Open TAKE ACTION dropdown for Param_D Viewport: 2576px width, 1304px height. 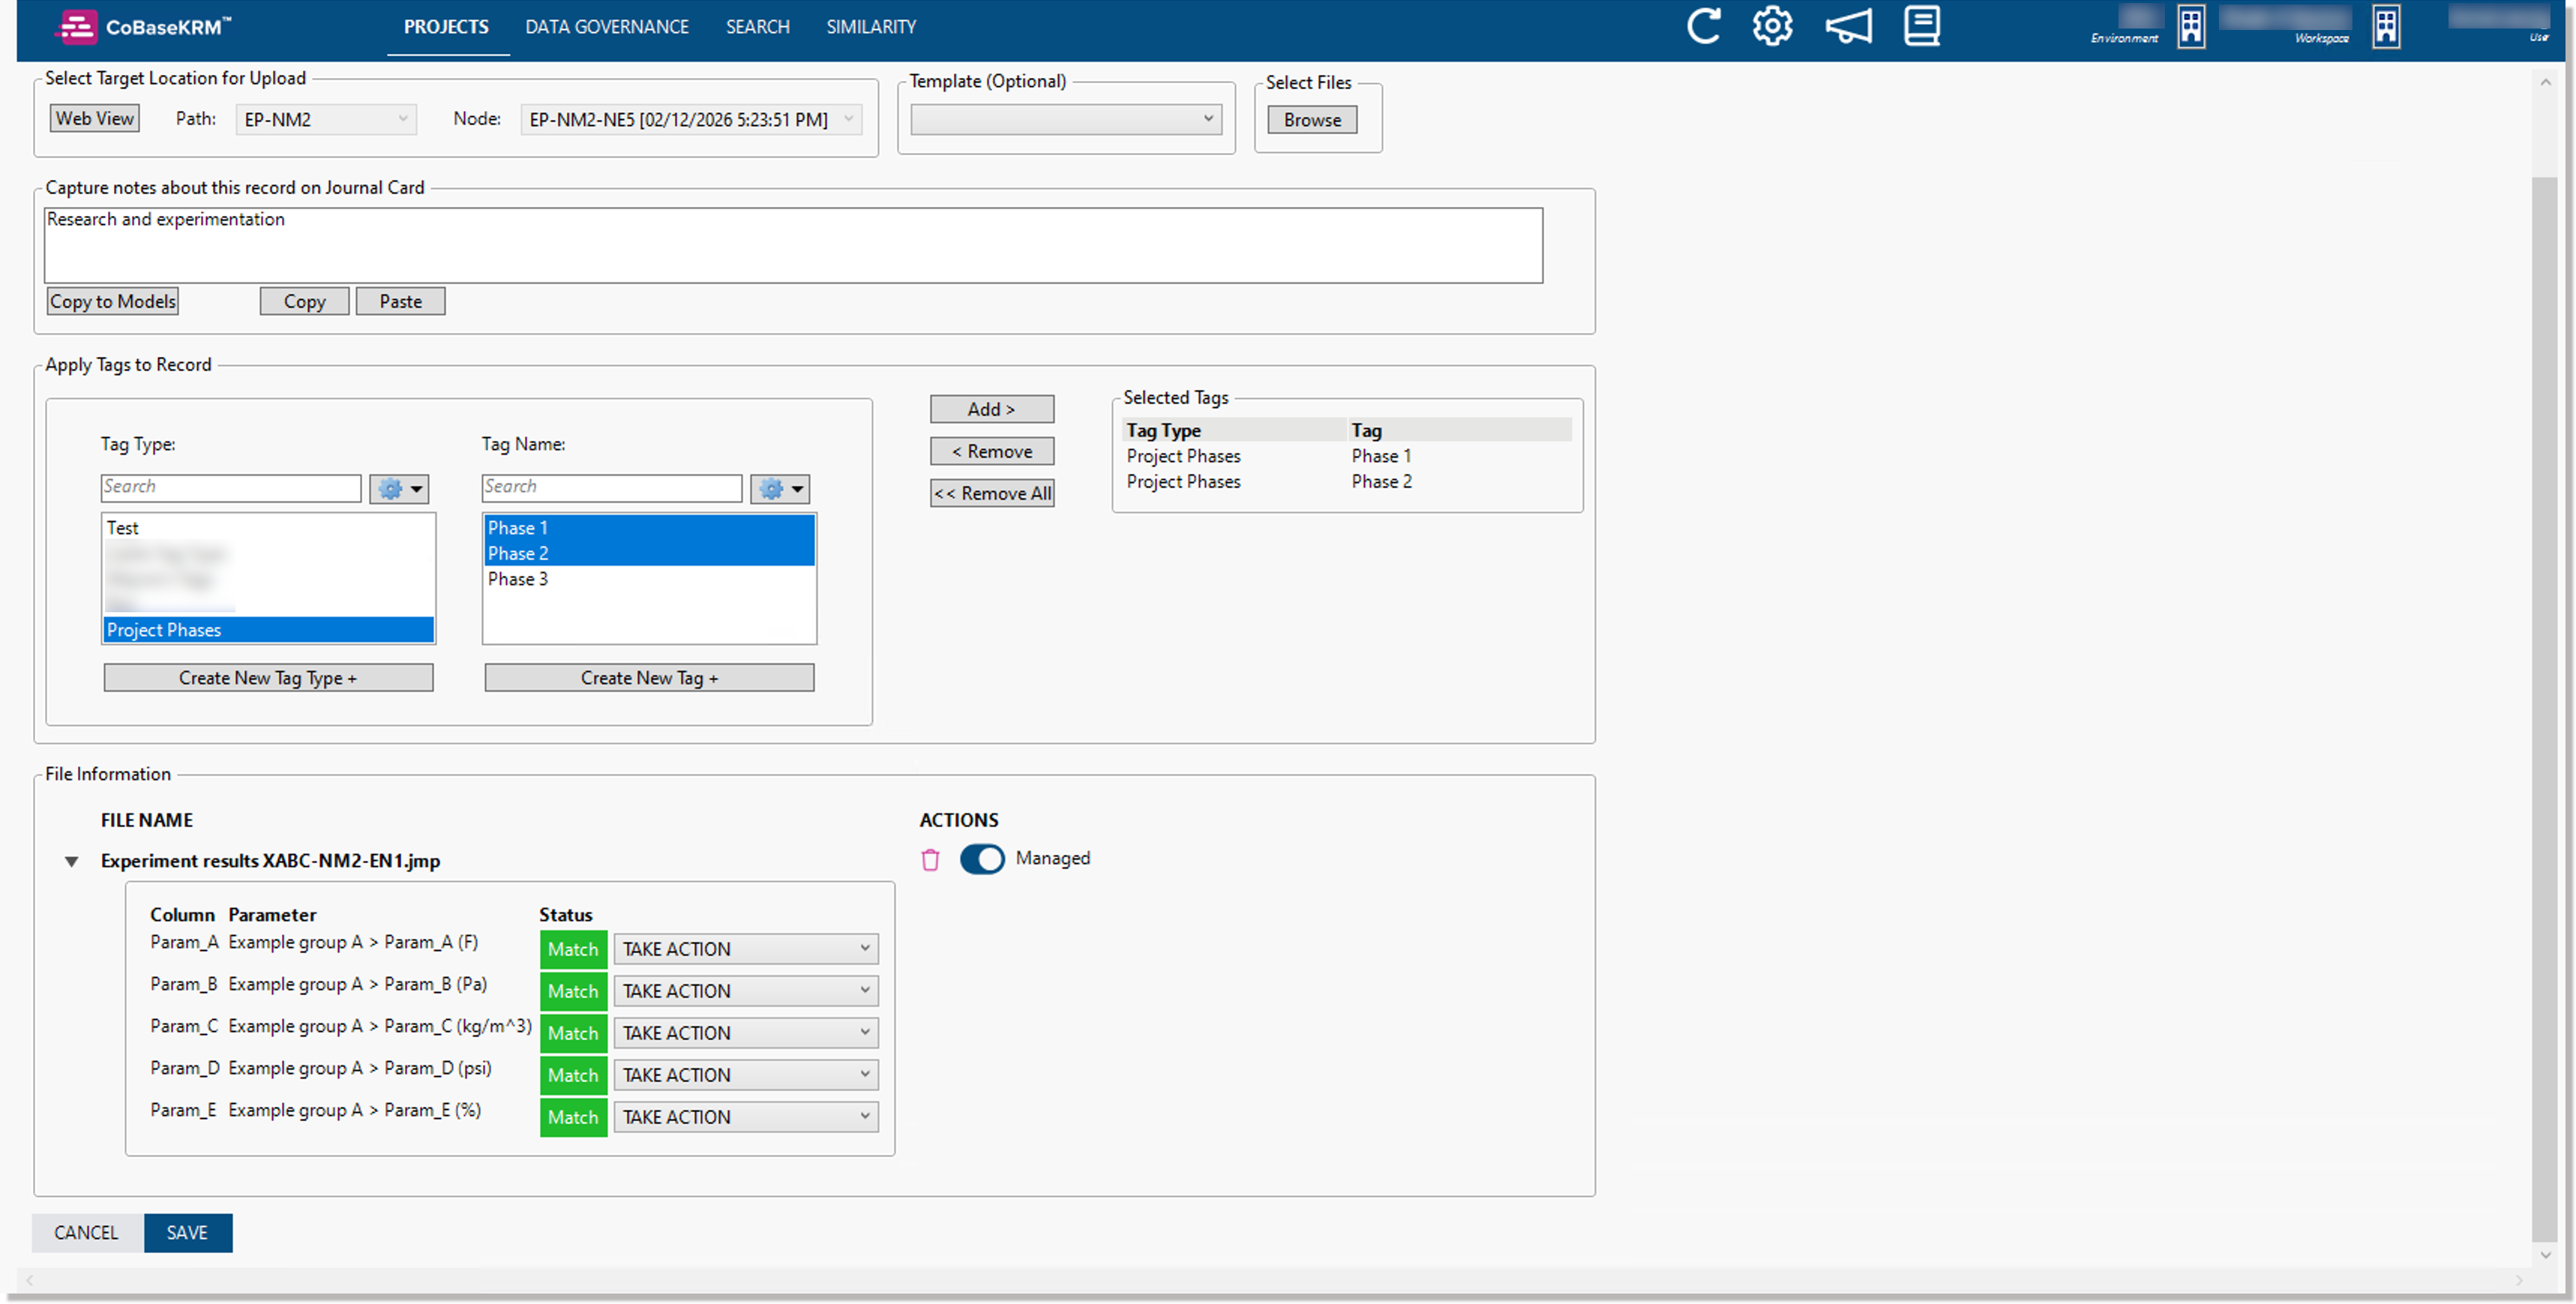pos(746,1074)
